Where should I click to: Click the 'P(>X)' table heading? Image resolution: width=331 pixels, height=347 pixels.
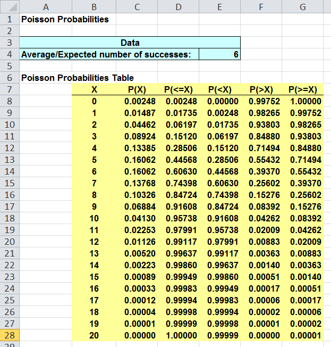pyautogui.click(x=261, y=89)
